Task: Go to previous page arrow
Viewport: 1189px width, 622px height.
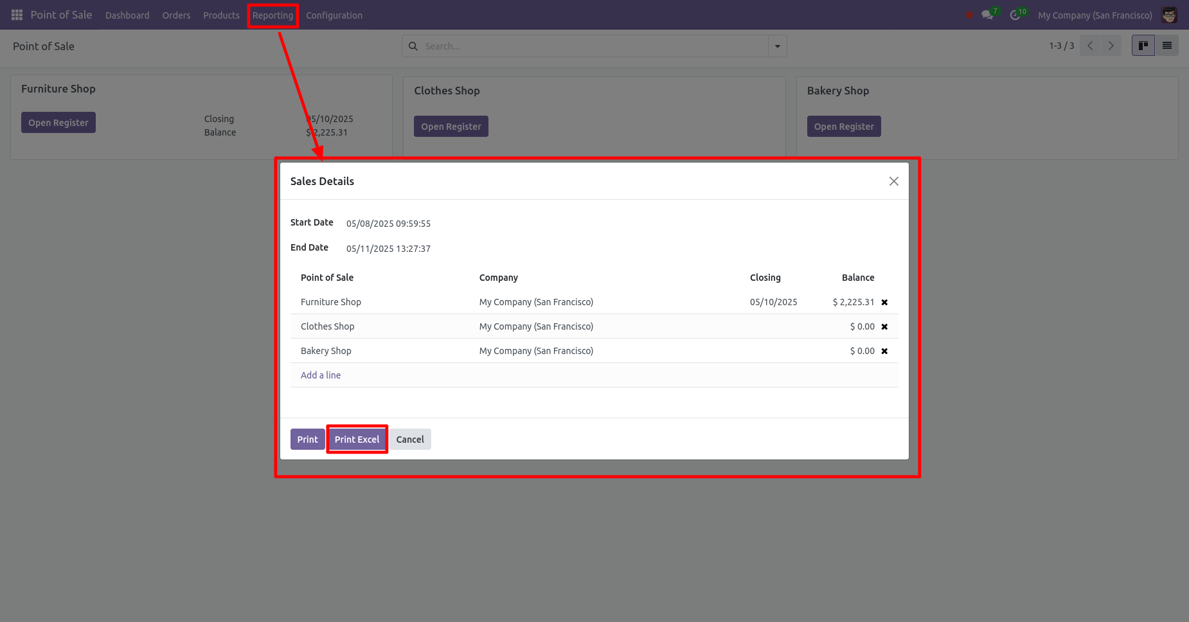Action: pos(1090,46)
